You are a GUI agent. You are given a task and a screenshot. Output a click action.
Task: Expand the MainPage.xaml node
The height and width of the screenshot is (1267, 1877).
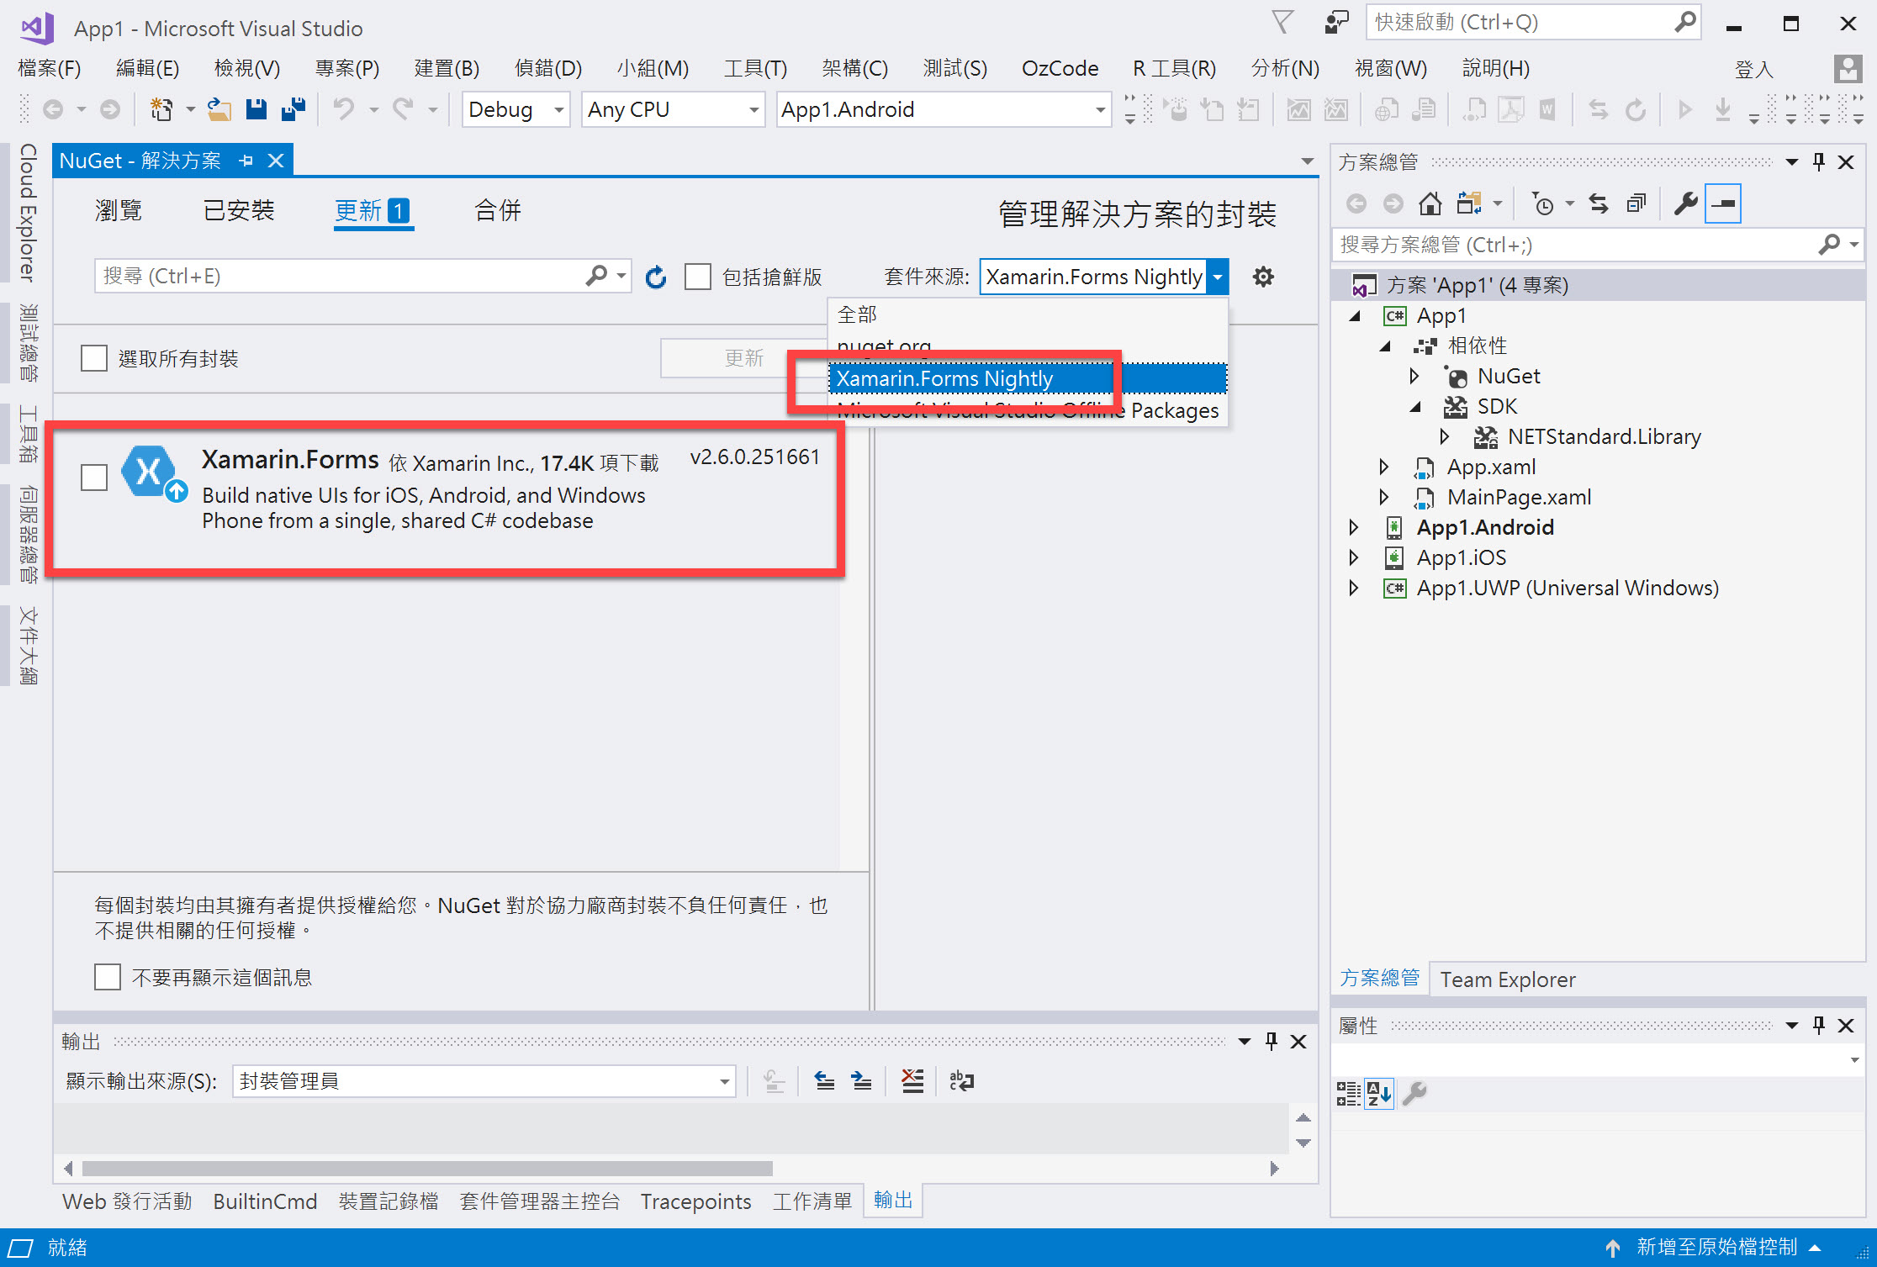[x=1384, y=497]
